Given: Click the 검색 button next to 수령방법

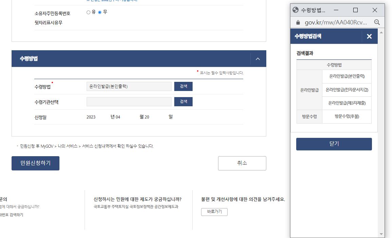Looking at the screenshot, I should [x=183, y=86].
